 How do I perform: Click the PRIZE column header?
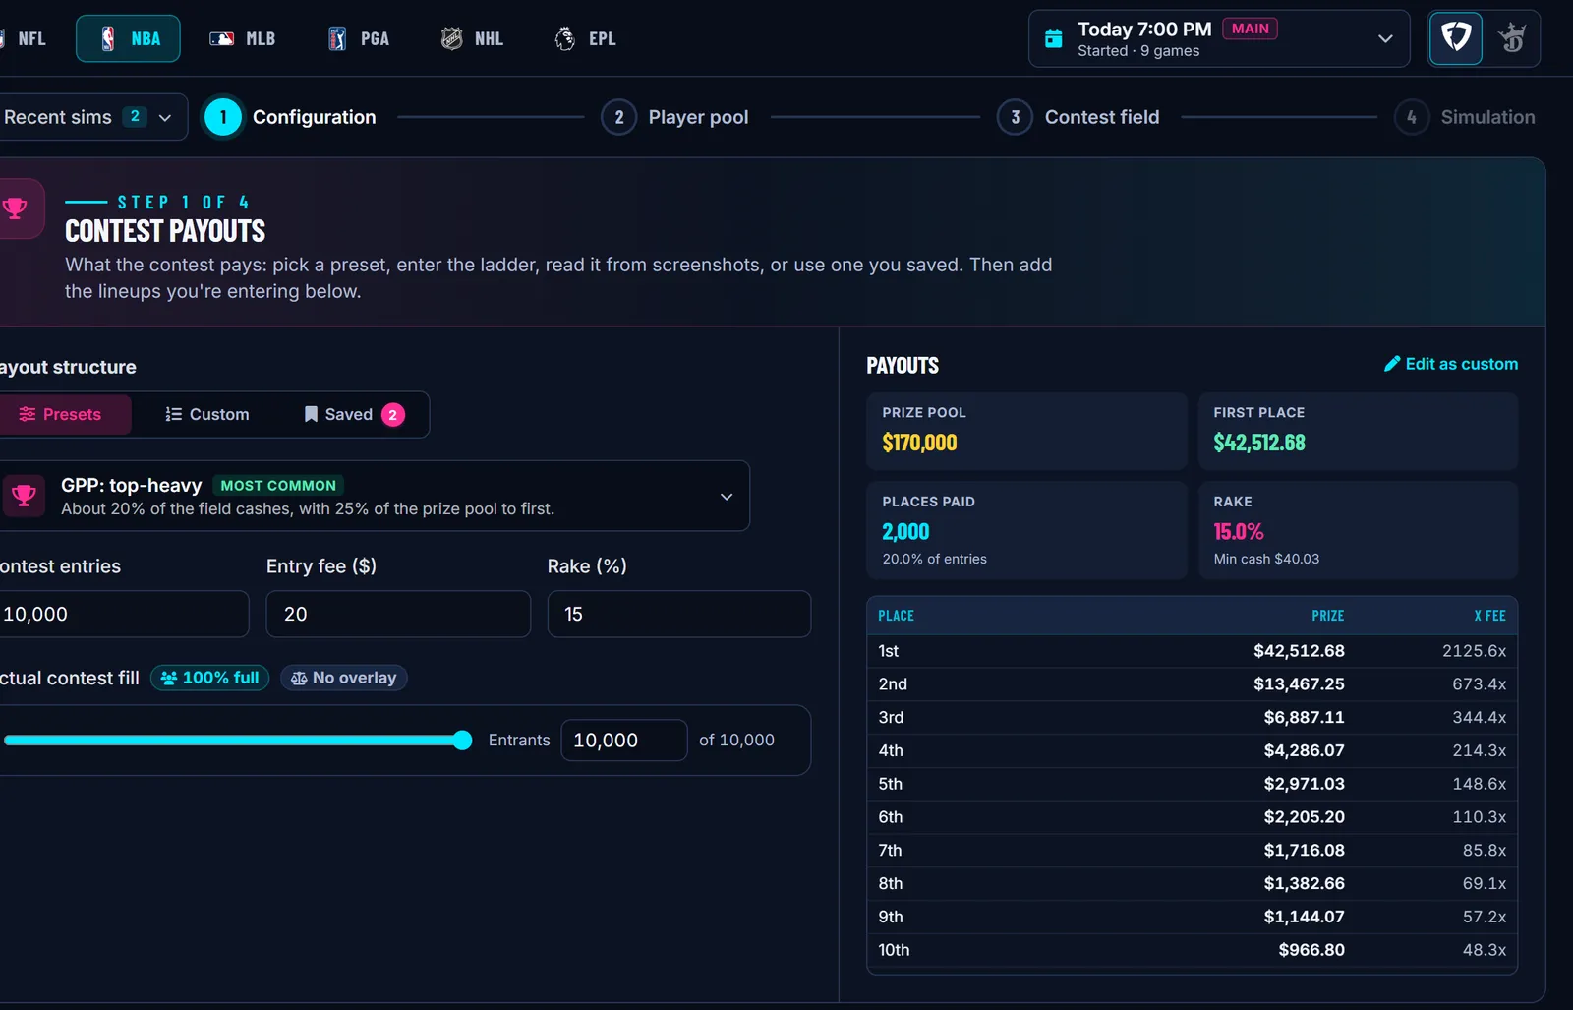click(1327, 616)
